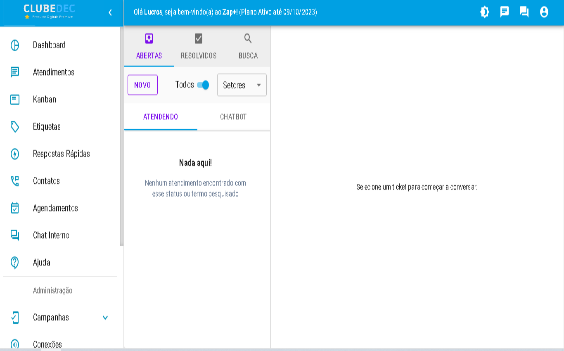
Task: Click the Etiquetas tag icon
Action: [15, 127]
